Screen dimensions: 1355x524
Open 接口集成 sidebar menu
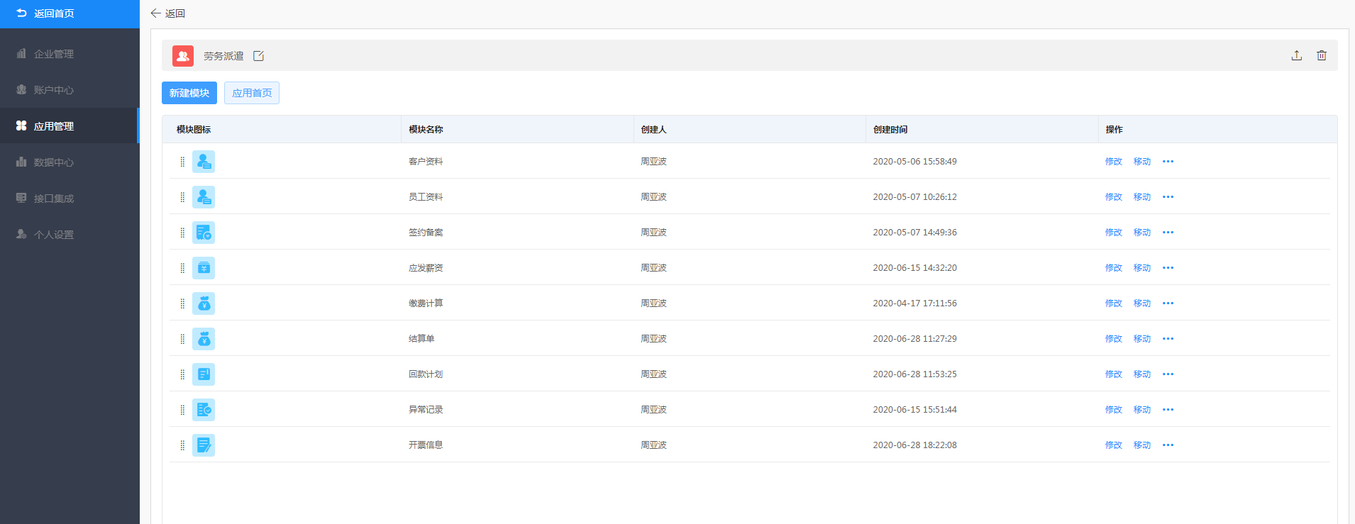point(70,199)
